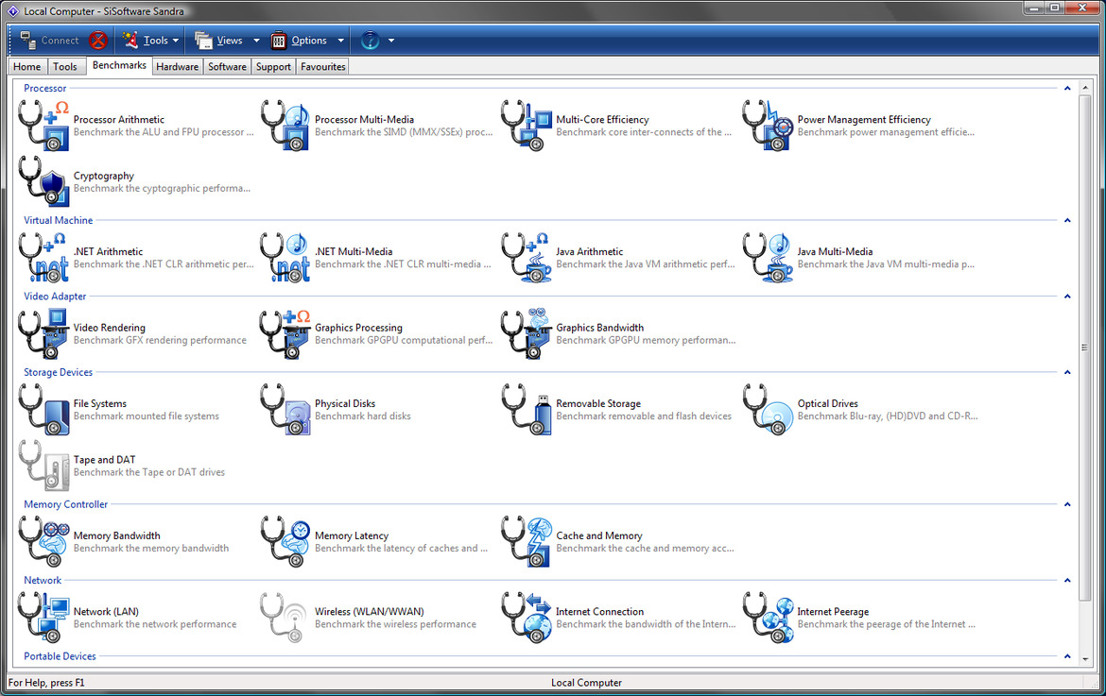
Task: Click the Portable Devices section heading
Action: point(60,655)
